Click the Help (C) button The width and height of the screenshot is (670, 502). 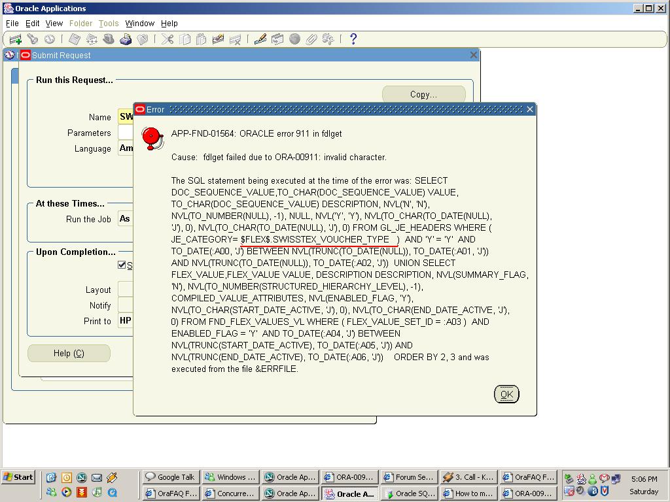[x=69, y=354]
